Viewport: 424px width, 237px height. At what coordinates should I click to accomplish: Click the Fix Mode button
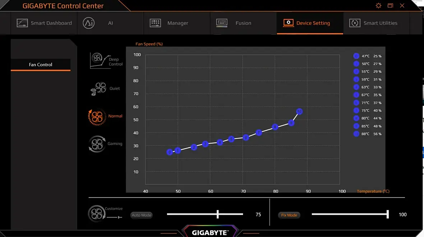pyautogui.click(x=289, y=215)
